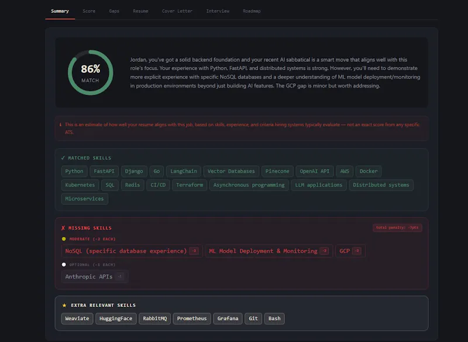Click the Anthropic APIs optional skill tag
The width and height of the screenshot is (468, 342).
95,277
